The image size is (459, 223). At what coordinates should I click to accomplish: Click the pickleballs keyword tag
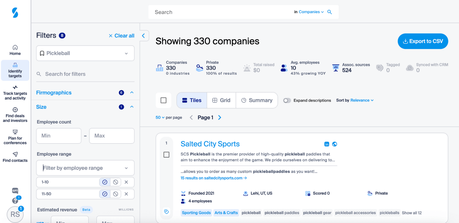[389, 213]
